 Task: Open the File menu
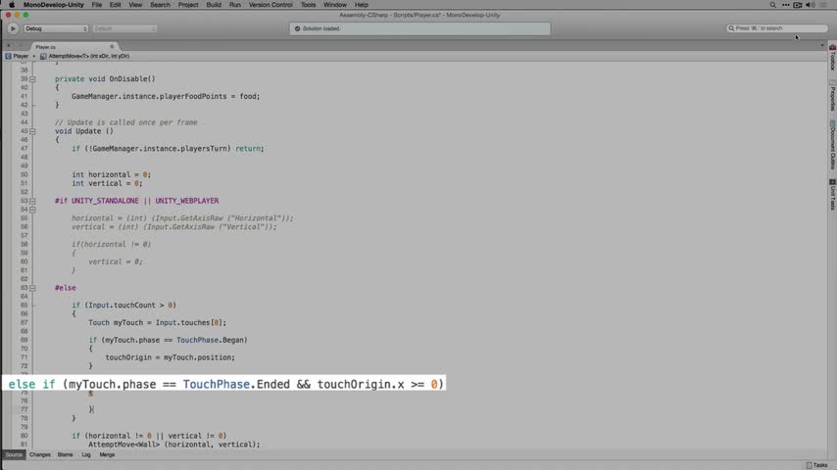97,5
